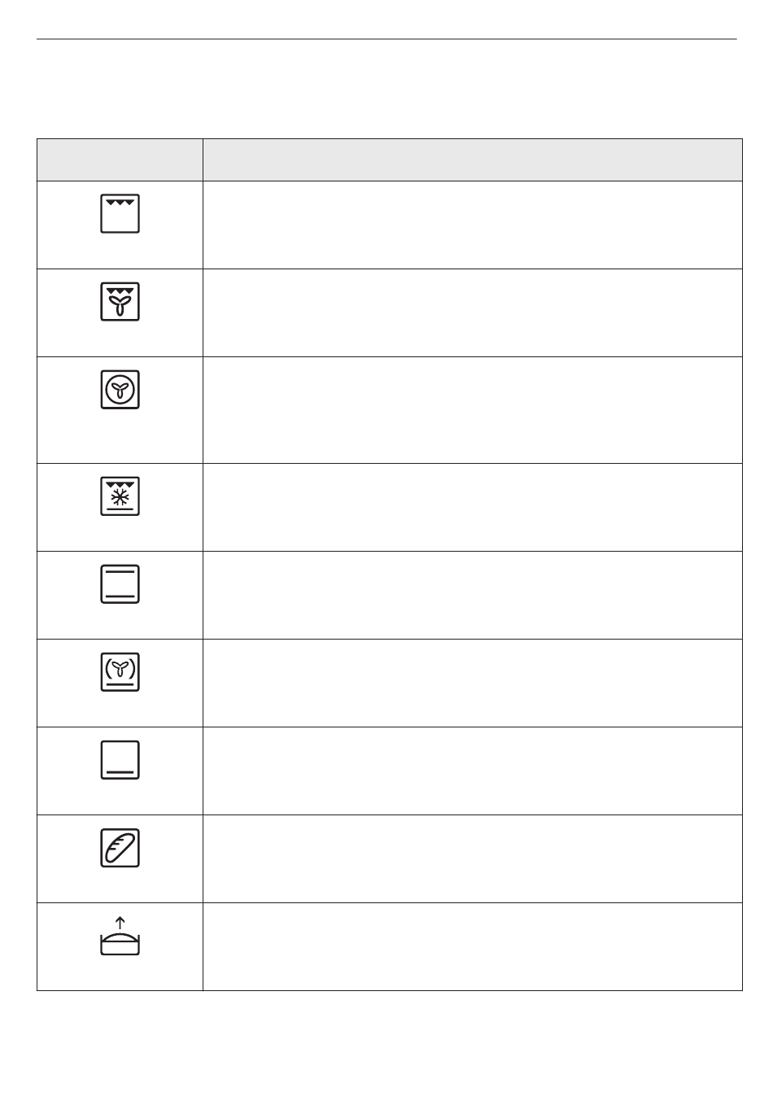Select the empty cell beside bottom heat icon

[x=473, y=771]
